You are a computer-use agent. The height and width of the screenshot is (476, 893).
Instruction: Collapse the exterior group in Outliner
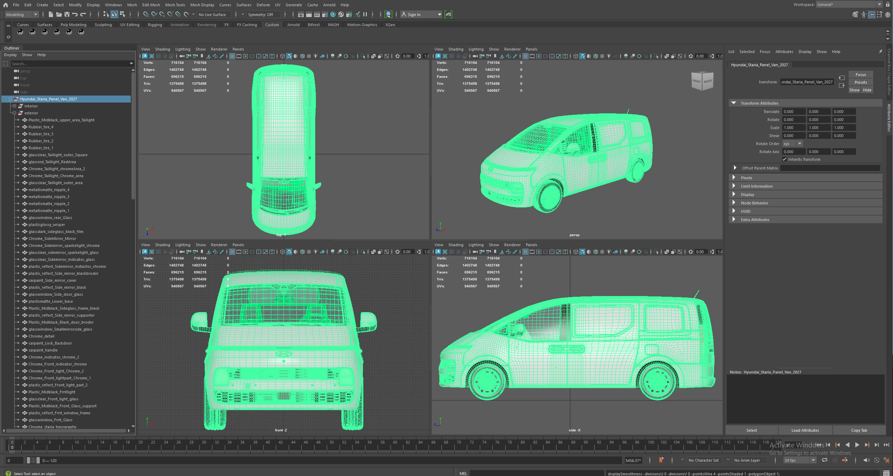coord(14,113)
